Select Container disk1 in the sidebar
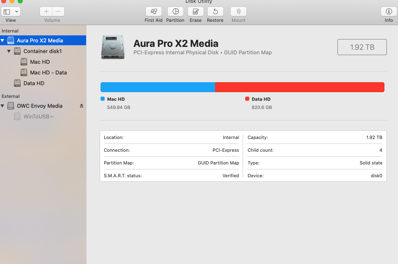Viewport: 398px width, 264px height. coord(43,51)
